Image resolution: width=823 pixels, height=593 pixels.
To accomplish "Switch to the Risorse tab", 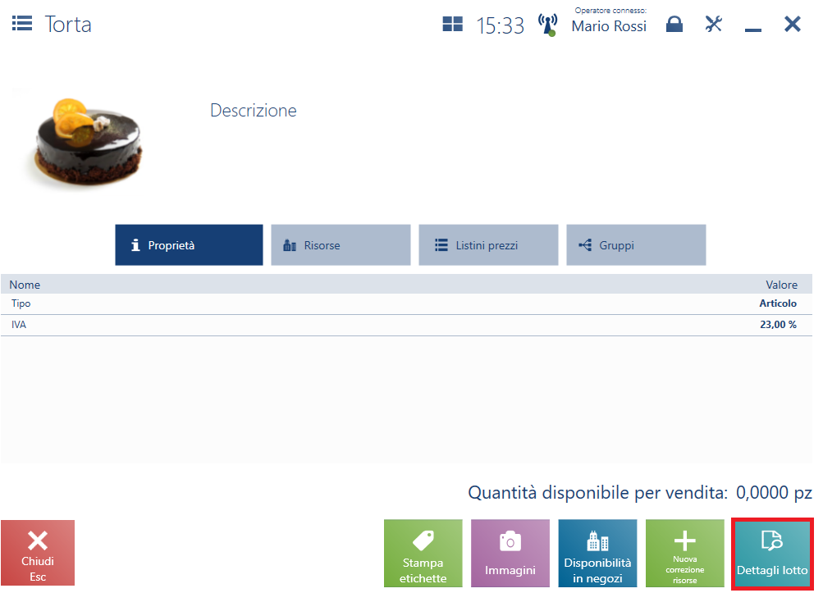I will point(341,245).
